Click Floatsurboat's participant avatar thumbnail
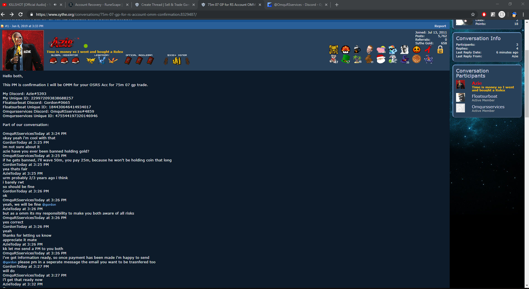 coord(460,97)
